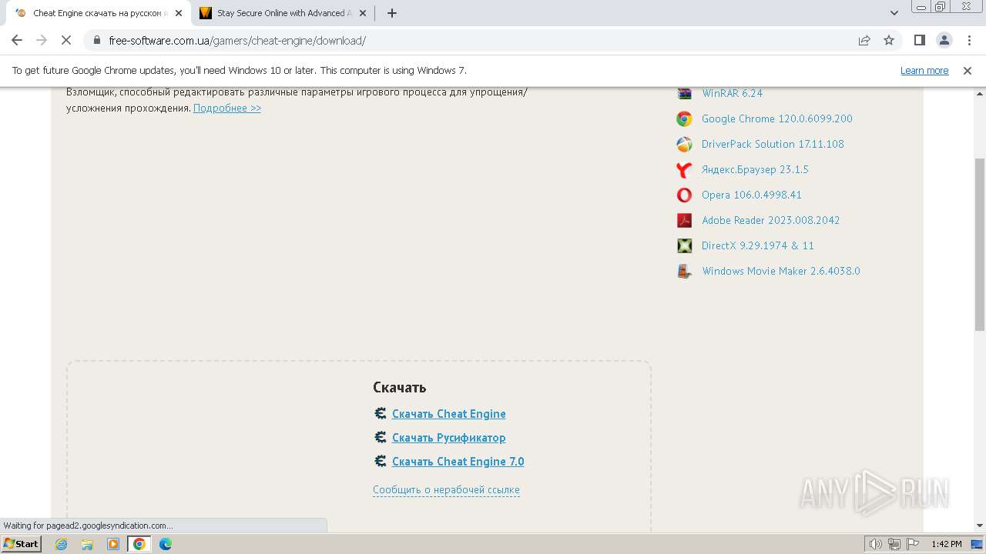Open Яндекс.Браузер 23.1.5 link
This screenshot has height=554, width=986.
pyautogui.click(x=755, y=169)
